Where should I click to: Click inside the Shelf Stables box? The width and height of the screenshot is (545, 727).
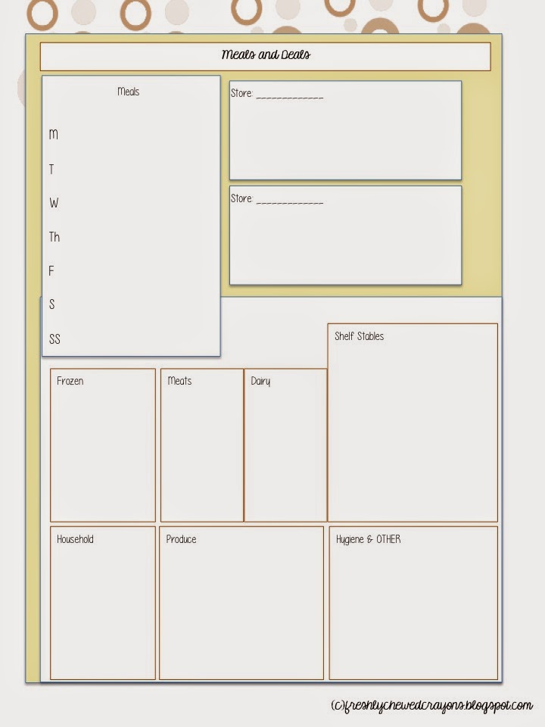(x=413, y=423)
